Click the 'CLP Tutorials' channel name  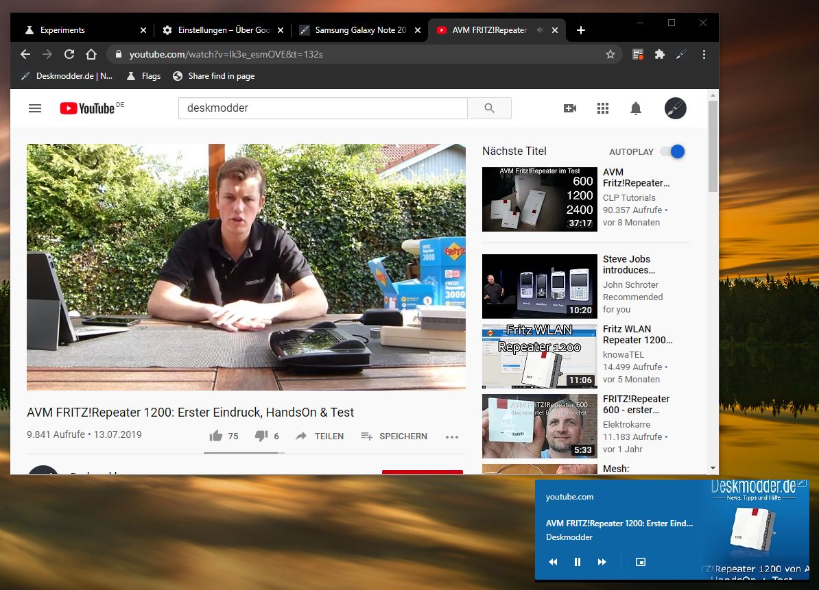point(629,198)
